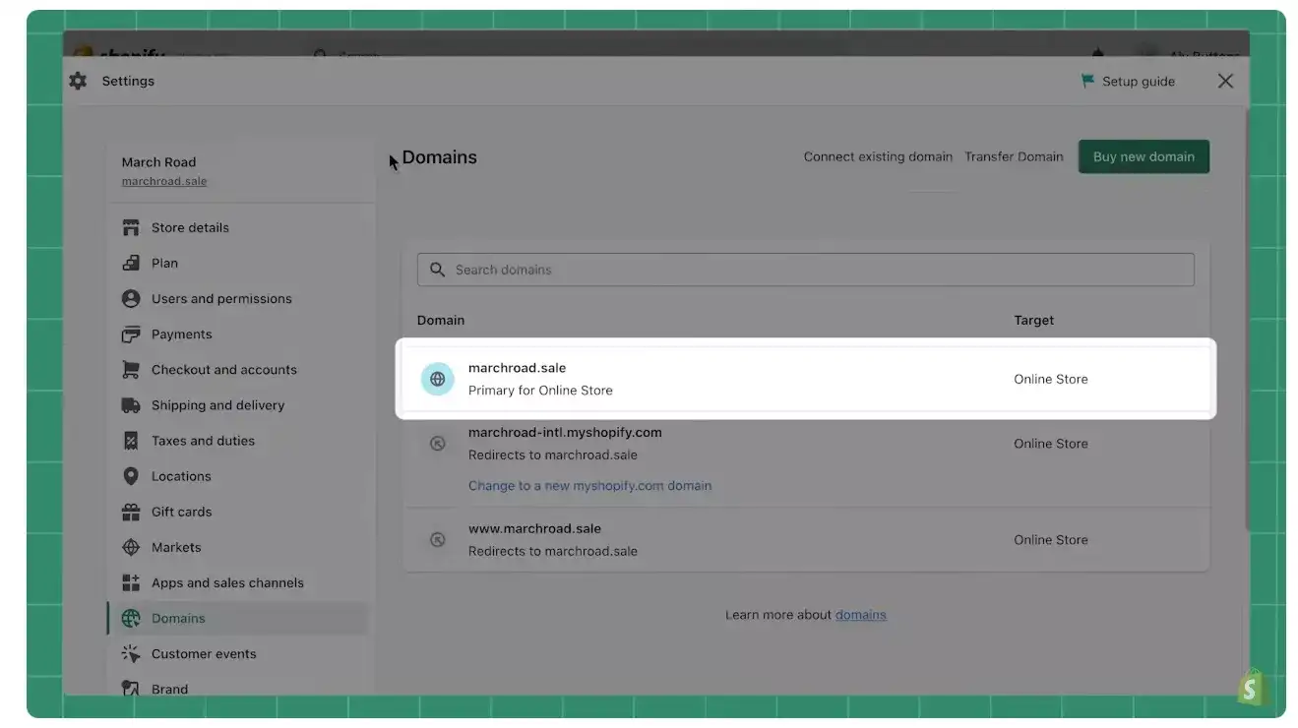Click the Locations pin icon
Viewport: 1298px width, 728px height.
(131, 476)
